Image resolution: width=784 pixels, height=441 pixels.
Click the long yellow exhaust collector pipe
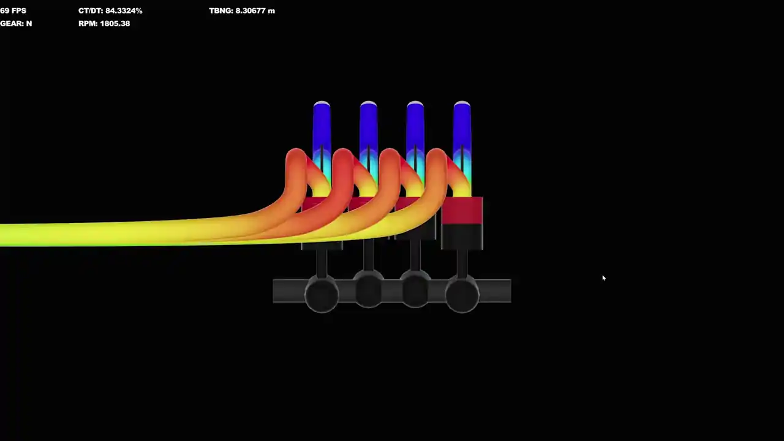pos(123,234)
